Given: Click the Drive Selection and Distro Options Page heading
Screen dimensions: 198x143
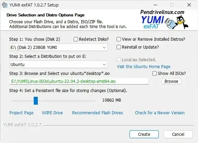Looking at the screenshot, I should pyautogui.click(x=45, y=15).
